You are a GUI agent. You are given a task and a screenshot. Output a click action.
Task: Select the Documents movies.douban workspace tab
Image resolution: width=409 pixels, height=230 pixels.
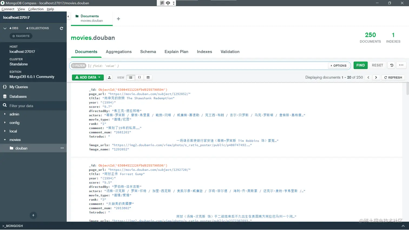92,18
